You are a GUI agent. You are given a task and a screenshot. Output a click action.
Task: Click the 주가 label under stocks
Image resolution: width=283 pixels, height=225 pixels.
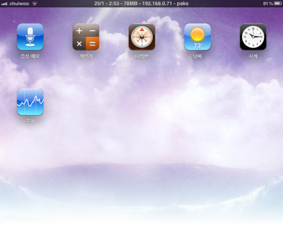tap(30, 122)
